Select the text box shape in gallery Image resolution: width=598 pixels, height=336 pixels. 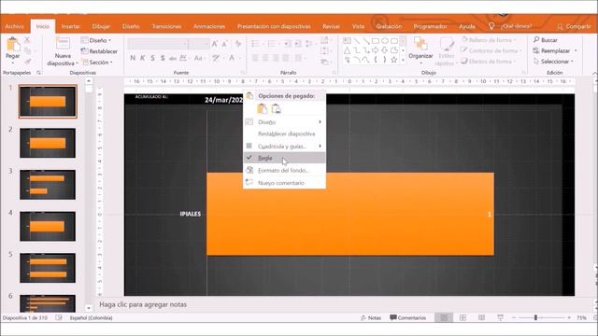click(x=347, y=41)
